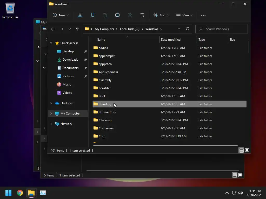This screenshot has height=199, width=266.
Task: Open Videos in sidebar
Action: pos(67,93)
